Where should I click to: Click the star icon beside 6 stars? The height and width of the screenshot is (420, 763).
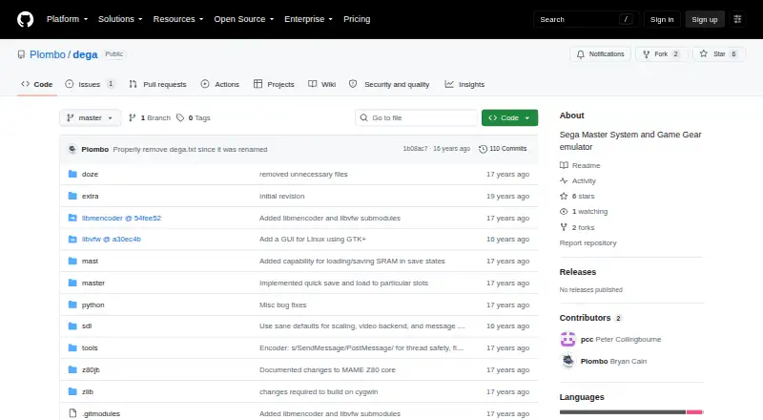pos(564,196)
